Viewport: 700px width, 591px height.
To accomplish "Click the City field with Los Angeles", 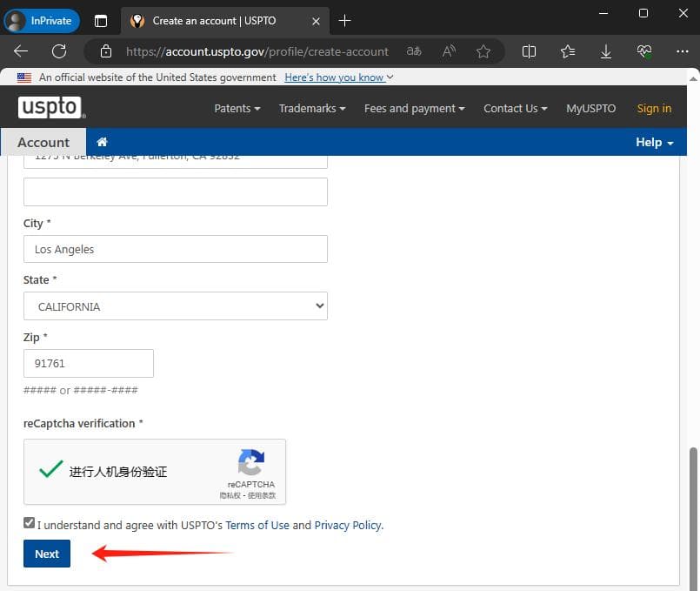I will click(176, 249).
